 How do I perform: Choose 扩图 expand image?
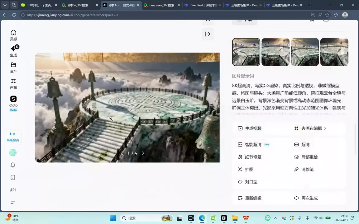click(x=246, y=169)
